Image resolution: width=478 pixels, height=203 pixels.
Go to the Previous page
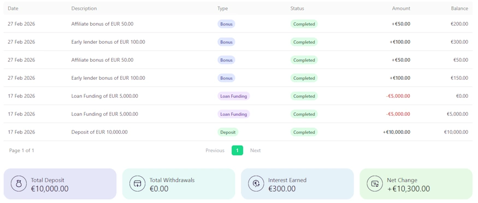click(x=215, y=151)
